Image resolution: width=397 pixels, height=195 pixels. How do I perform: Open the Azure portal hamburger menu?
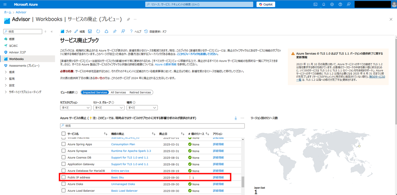[x=5, y=4]
